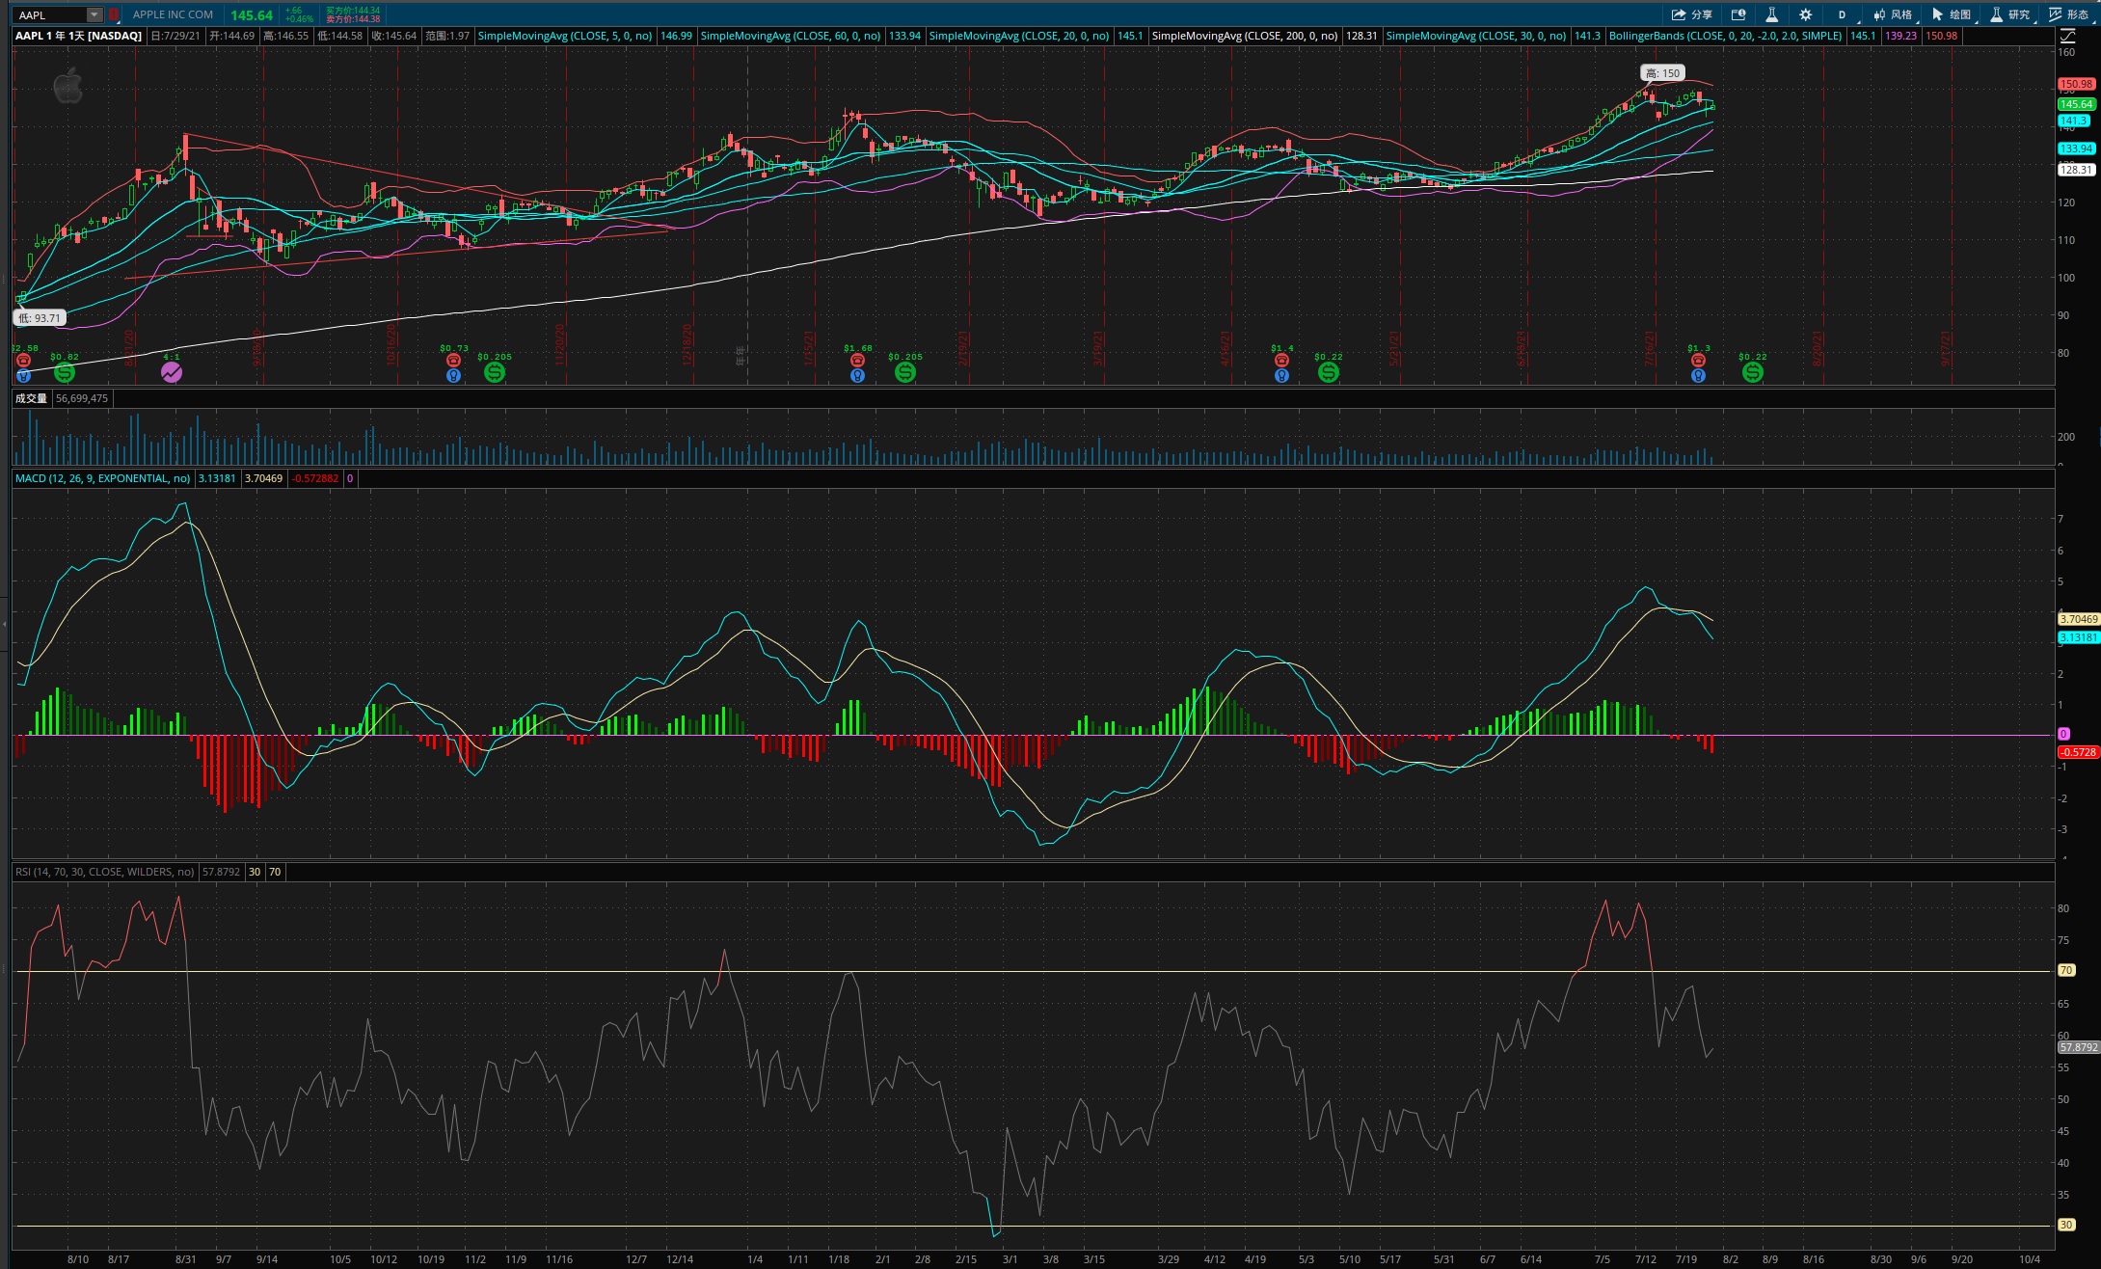Click the Bollinger upper band value 150.98 in header
Image resolution: width=2101 pixels, height=1269 pixels.
click(1941, 36)
